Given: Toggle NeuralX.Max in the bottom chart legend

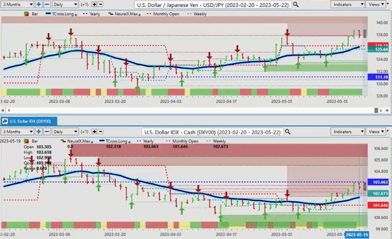Looking at the screenshot, I should (77, 141).
